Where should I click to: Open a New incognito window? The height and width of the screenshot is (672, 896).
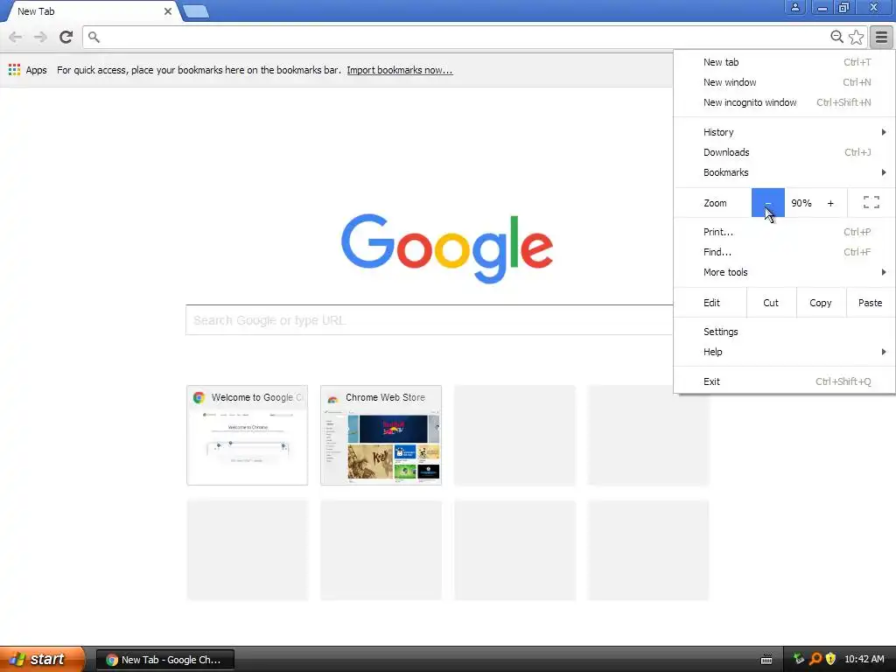(x=784, y=102)
